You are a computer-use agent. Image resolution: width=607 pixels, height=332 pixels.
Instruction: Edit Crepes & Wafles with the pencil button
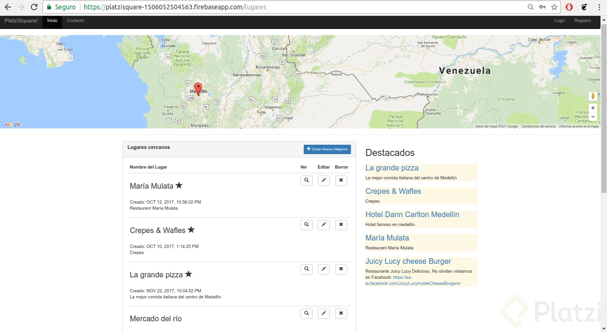pyautogui.click(x=324, y=225)
